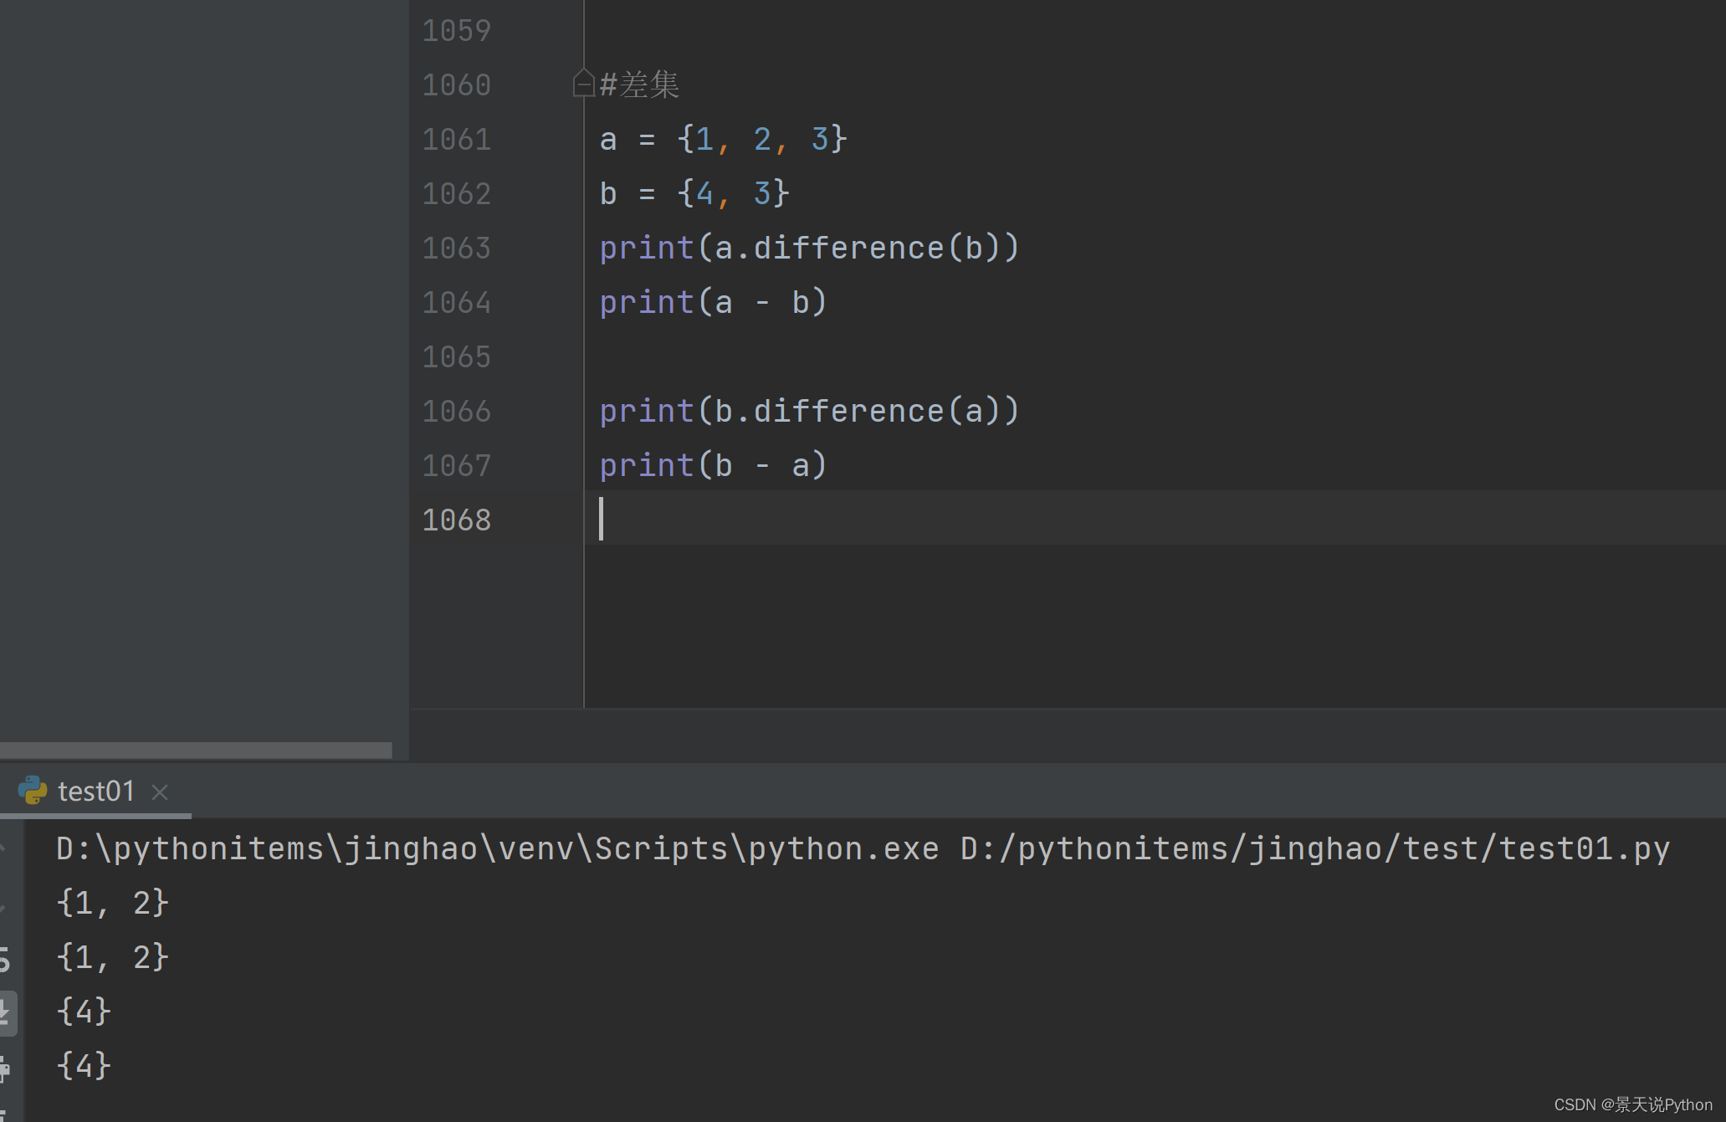This screenshot has width=1726, height=1122.
Task: Click the python.exe interpreter path in console
Action: pos(498,848)
